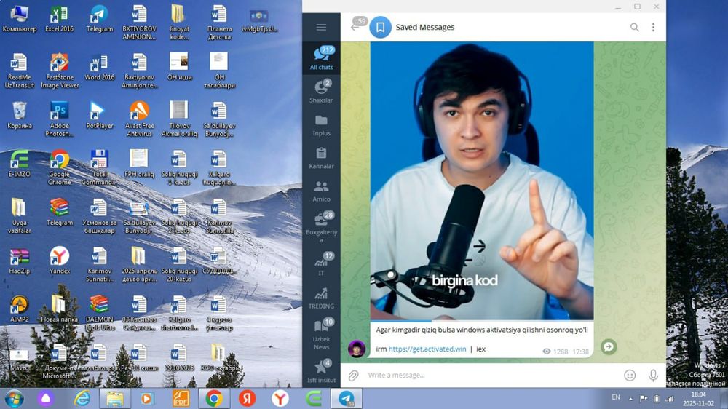Image resolution: width=728 pixels, height=409 pixels.
Task: Select the Корзина recycle bin
Action: [20, 116]
